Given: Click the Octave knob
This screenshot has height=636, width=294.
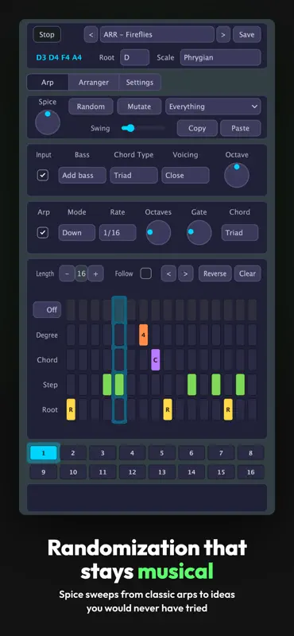Looking at the screenshot, I should click(x=237, y=175).
